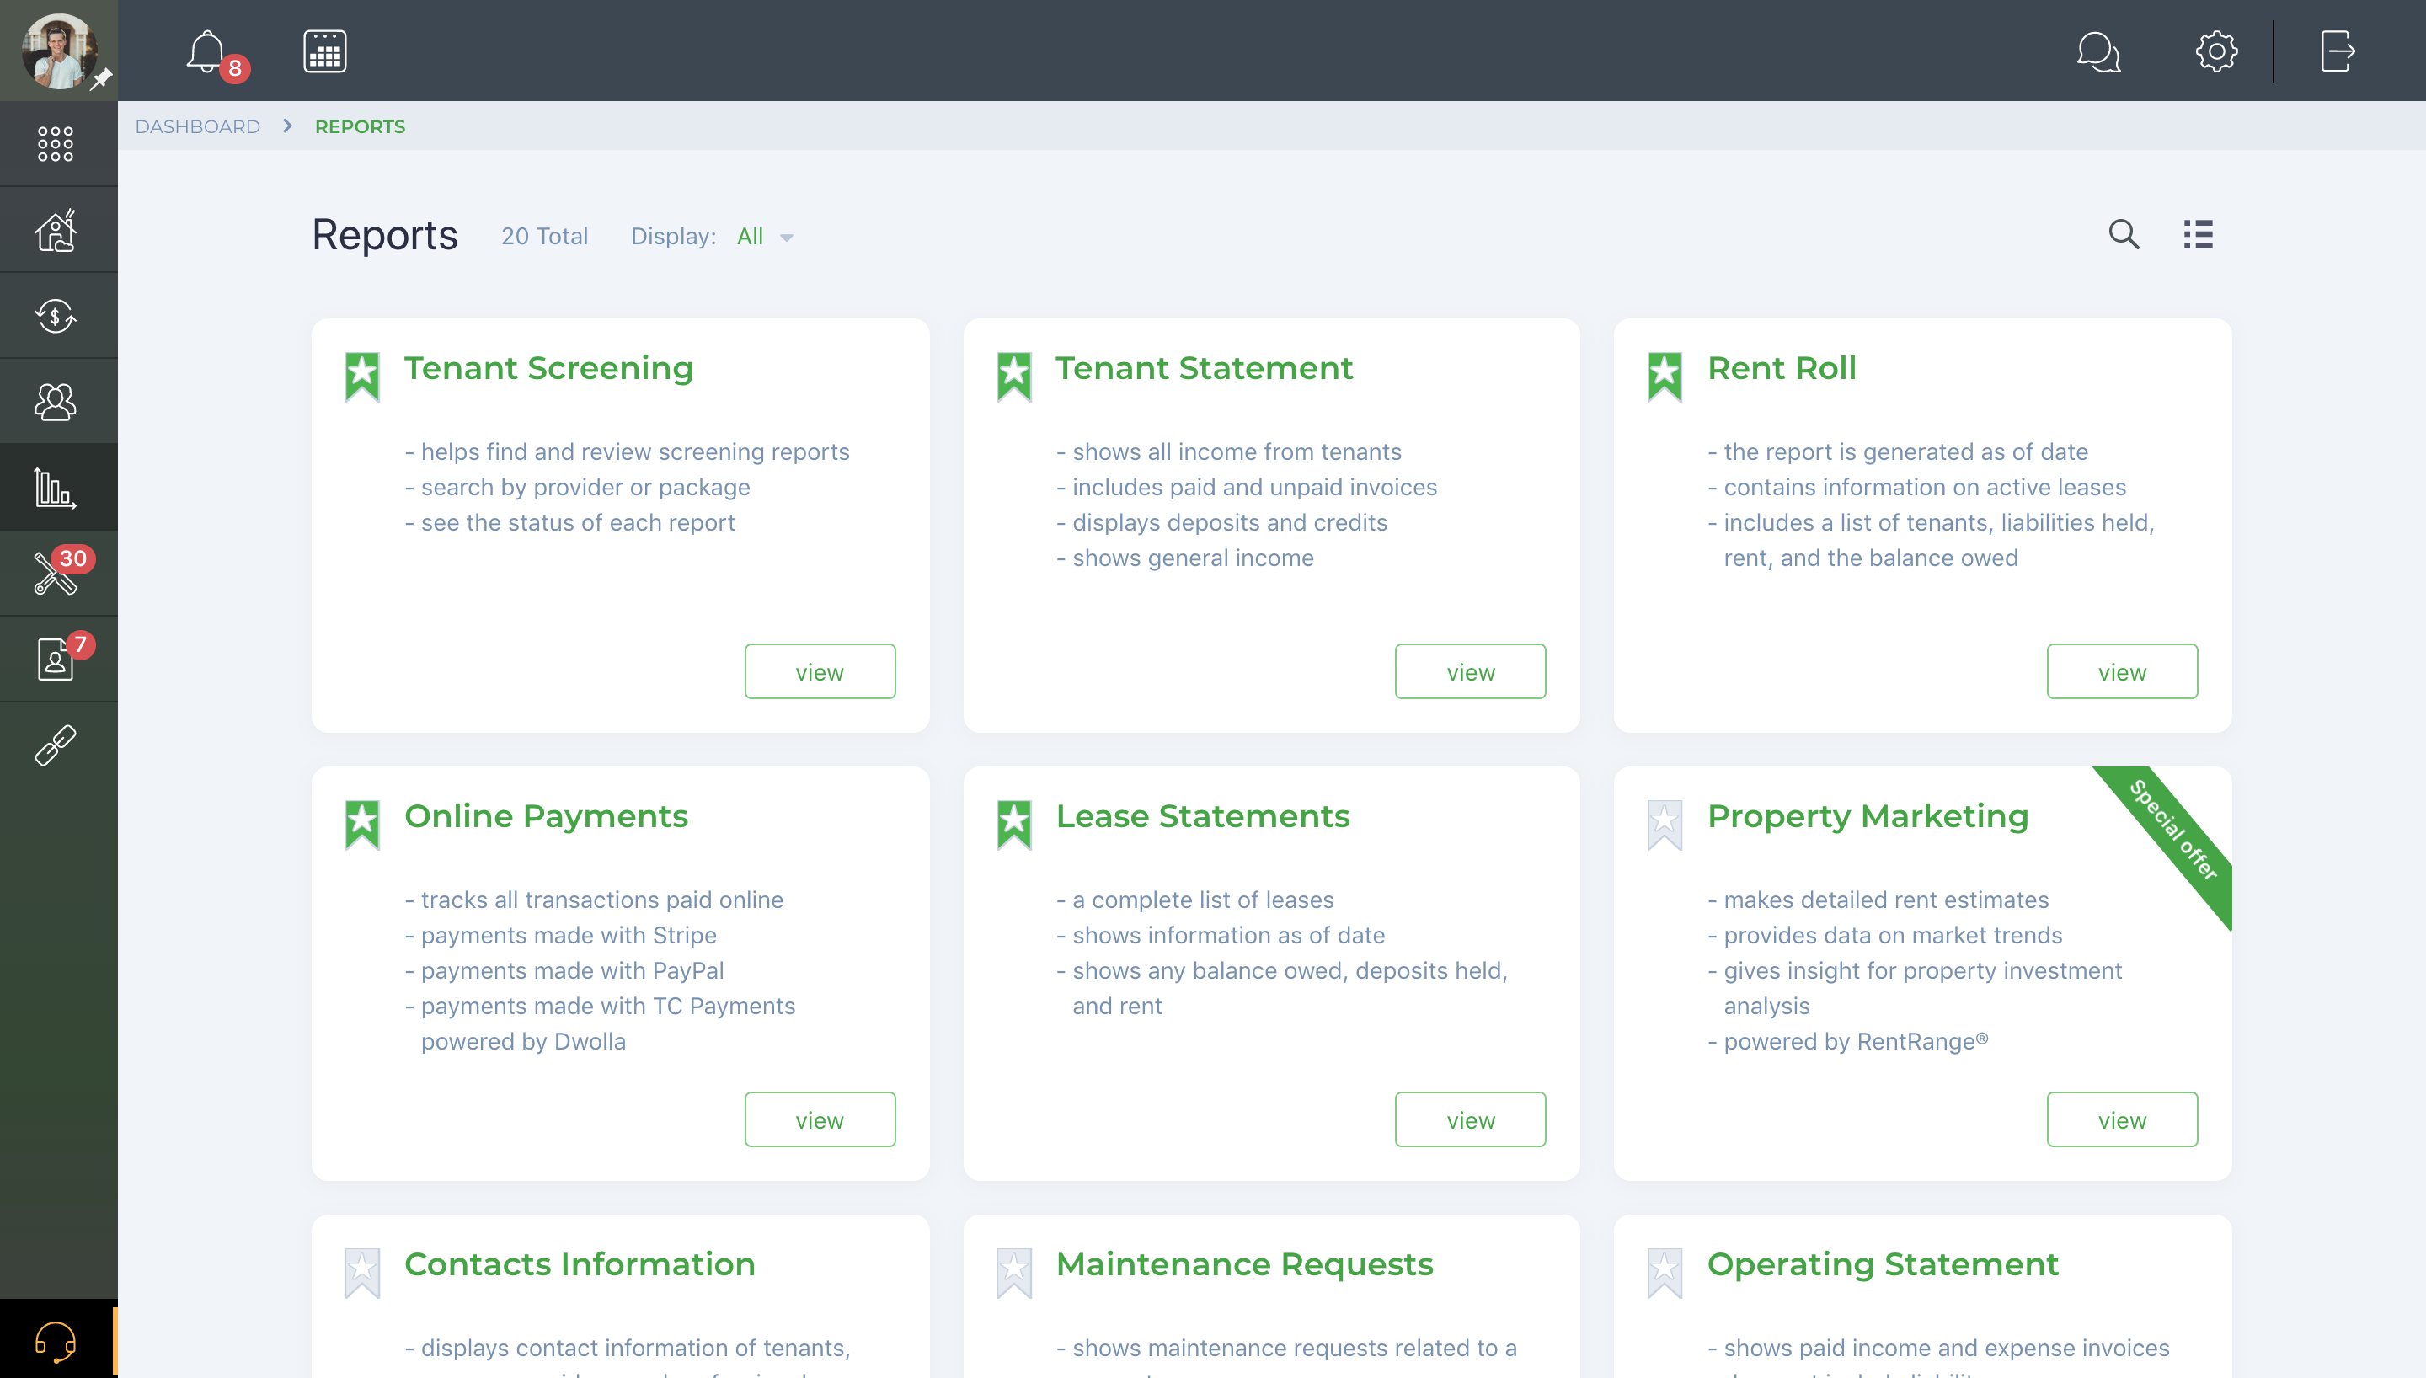Unfavorite the Lease Statements report bookmark
This screenshot has width=2426, height=1378.
1014,825
